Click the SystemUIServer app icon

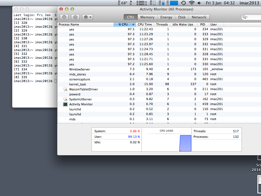tap(65, 99)
